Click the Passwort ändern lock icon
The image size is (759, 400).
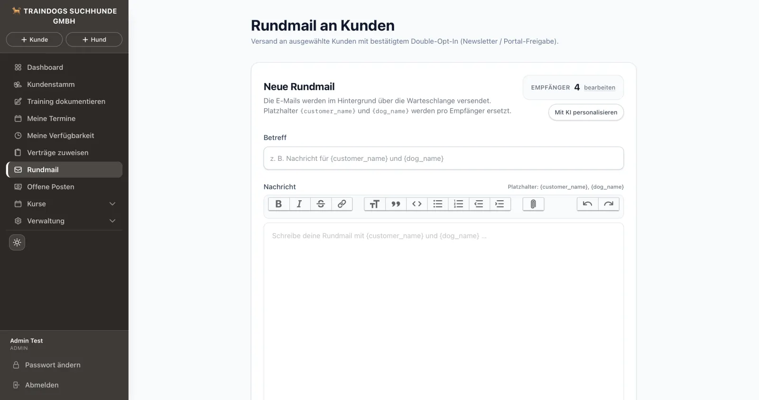16,365
